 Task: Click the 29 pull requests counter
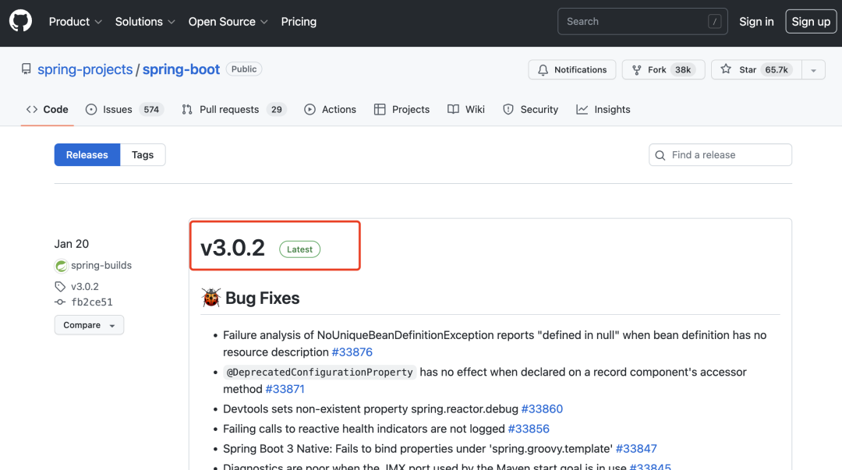pyautogui.click(x=277, y=110)
